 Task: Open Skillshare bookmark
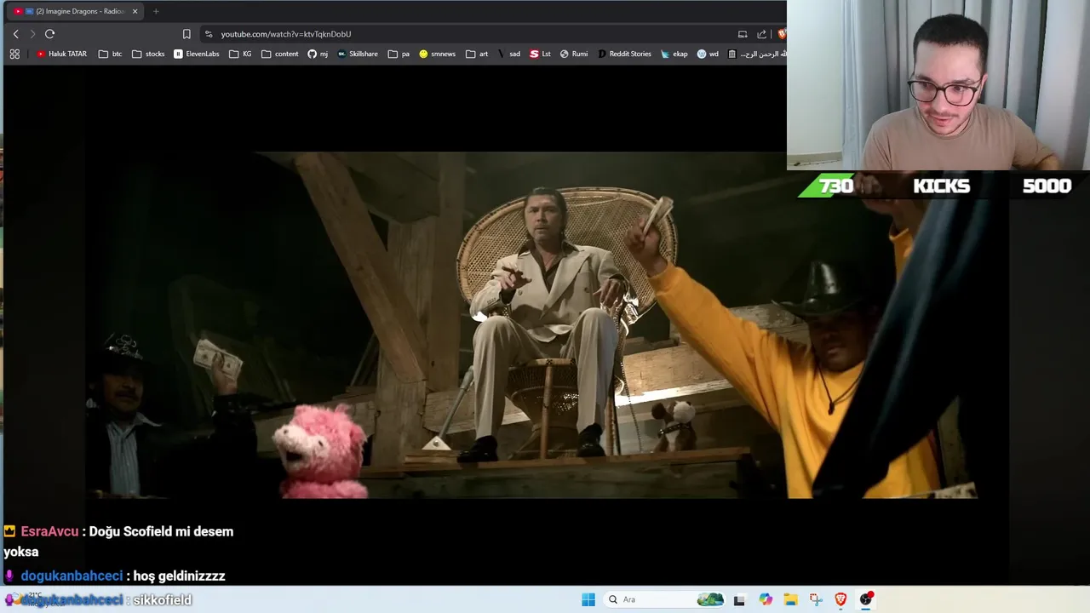pos(358,54)
